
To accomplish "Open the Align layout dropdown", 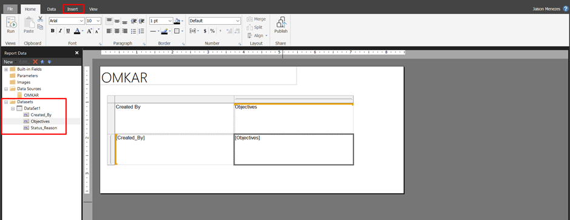I will [x=258, y=36].
